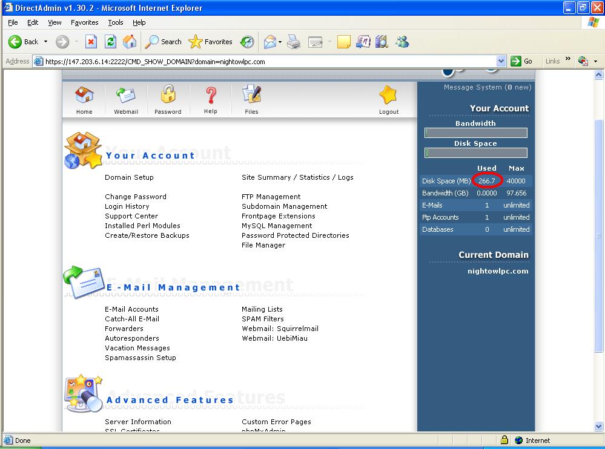605x449 pixels.
Task: Click the OneNote toolbar icon
Action: coord(363,42)
